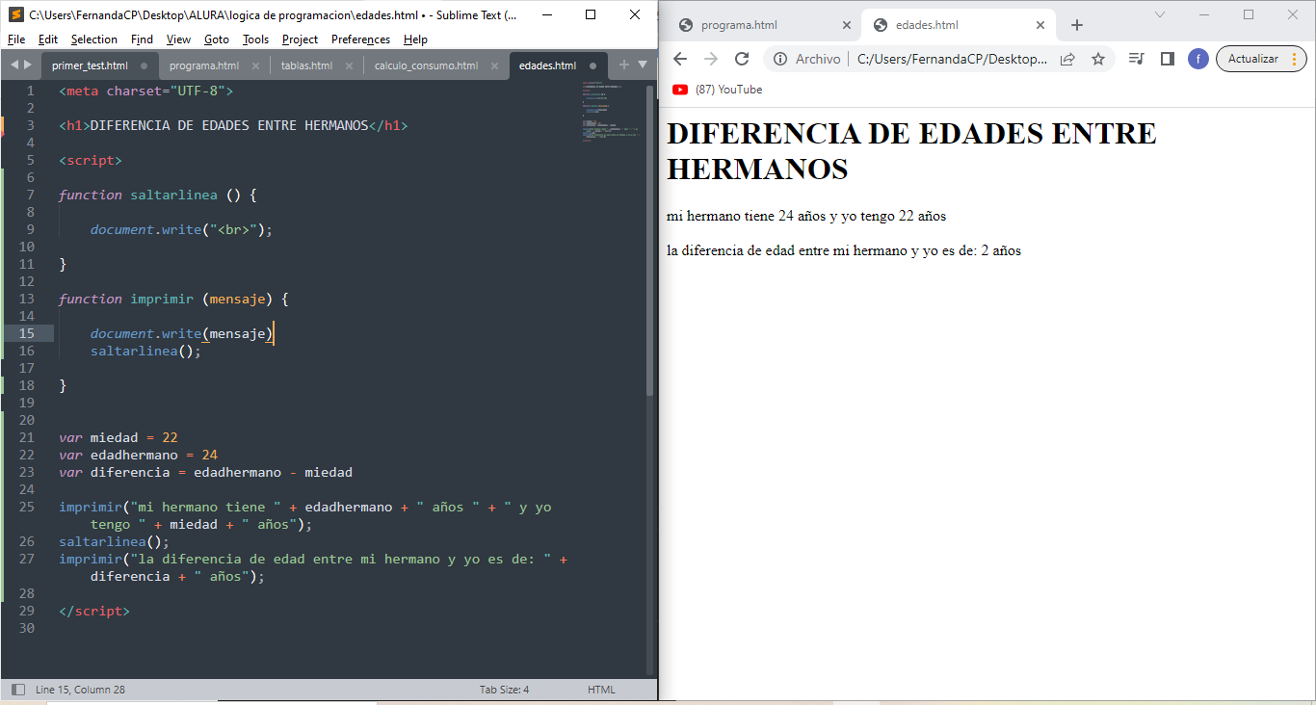The image size is (1316, 705).
Task: Open the File menu in Sublime
Action: pos(16,39)
